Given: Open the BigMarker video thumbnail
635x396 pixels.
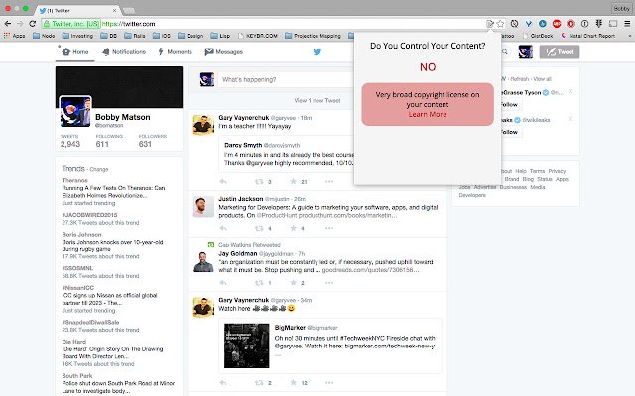Looking at the screenshot, I should coord(247,346).
